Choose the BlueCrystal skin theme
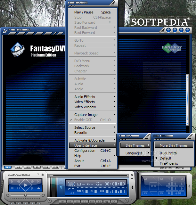The height and width of the screenshot is (205, 196). point(174,153)
